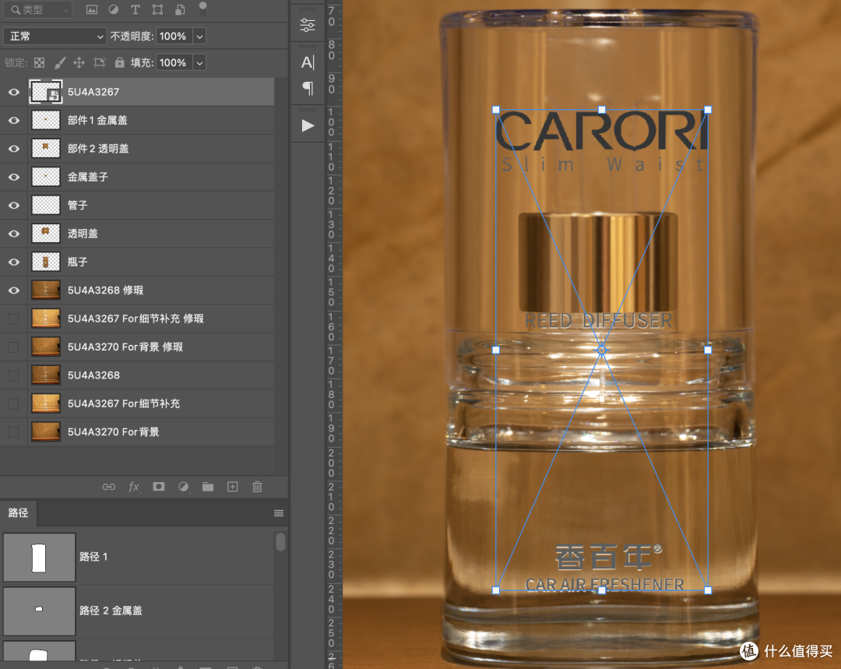Switch to the 路径 tab
The image size is (841, 669).
18,513
